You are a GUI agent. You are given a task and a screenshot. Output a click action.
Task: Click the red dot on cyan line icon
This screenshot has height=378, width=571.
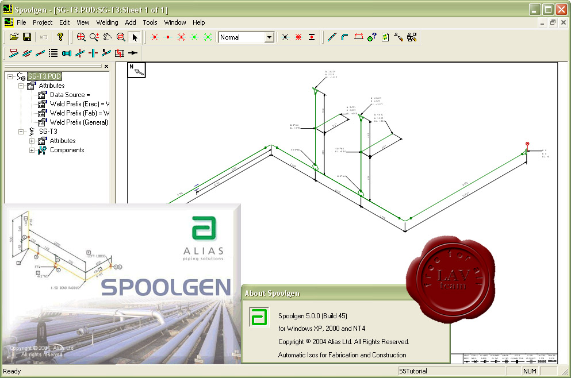coord(167,37)
